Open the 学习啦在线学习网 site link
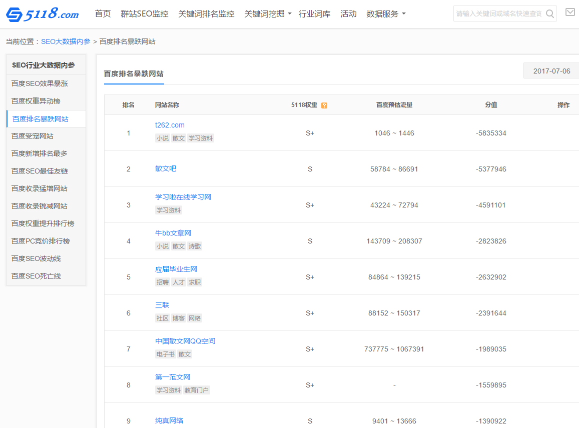This screenshot has width=579, height=428. [x=183, y=197]
